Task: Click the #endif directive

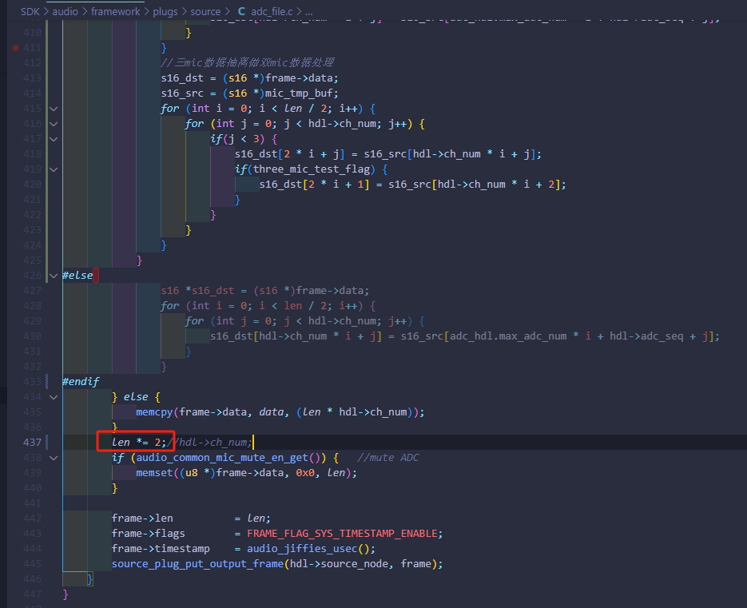Action: tap(81, 382)
